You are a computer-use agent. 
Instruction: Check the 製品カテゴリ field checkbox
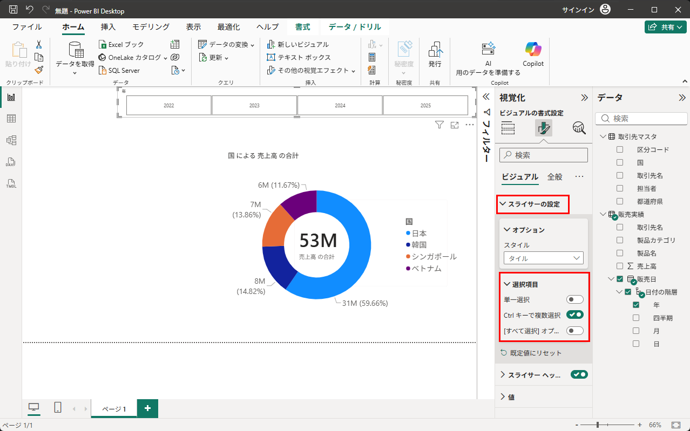click(x=620, y=240)
